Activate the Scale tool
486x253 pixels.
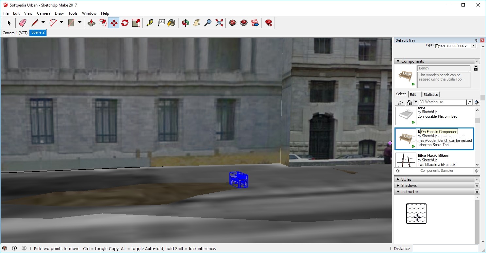(136, 23)
